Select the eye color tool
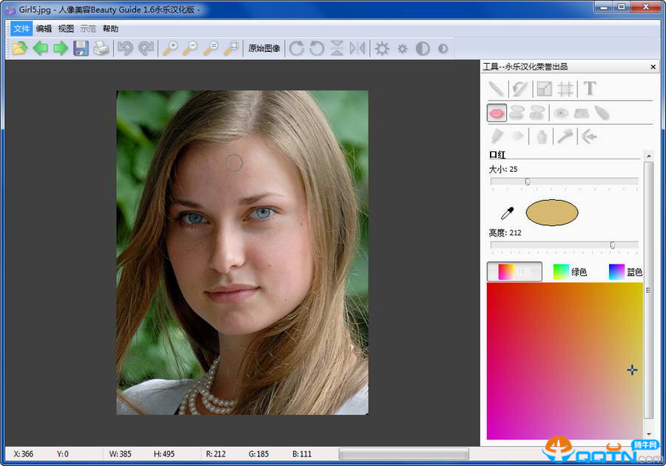The height and width of the screenshot is (466, 666). coord(561,113)
